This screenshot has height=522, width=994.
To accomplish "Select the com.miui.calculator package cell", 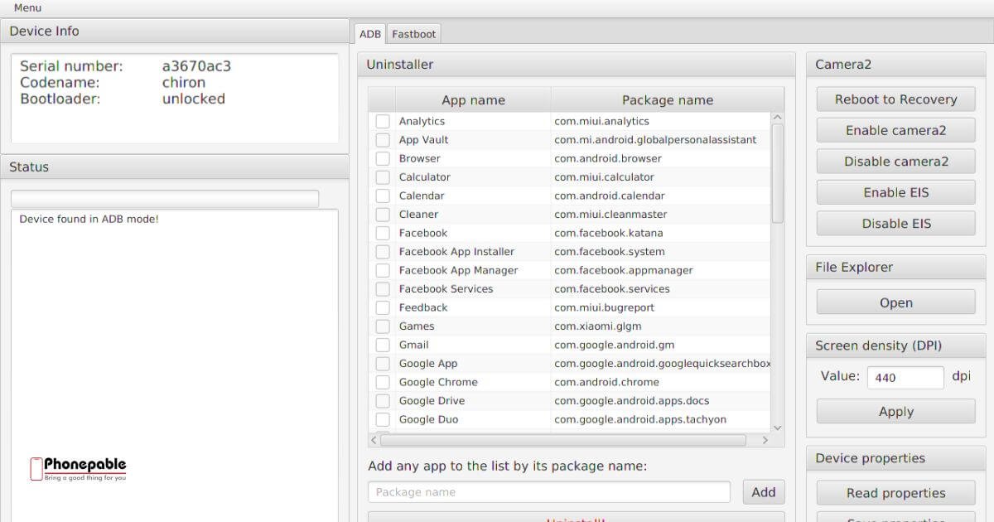I will tap(661, 177).
